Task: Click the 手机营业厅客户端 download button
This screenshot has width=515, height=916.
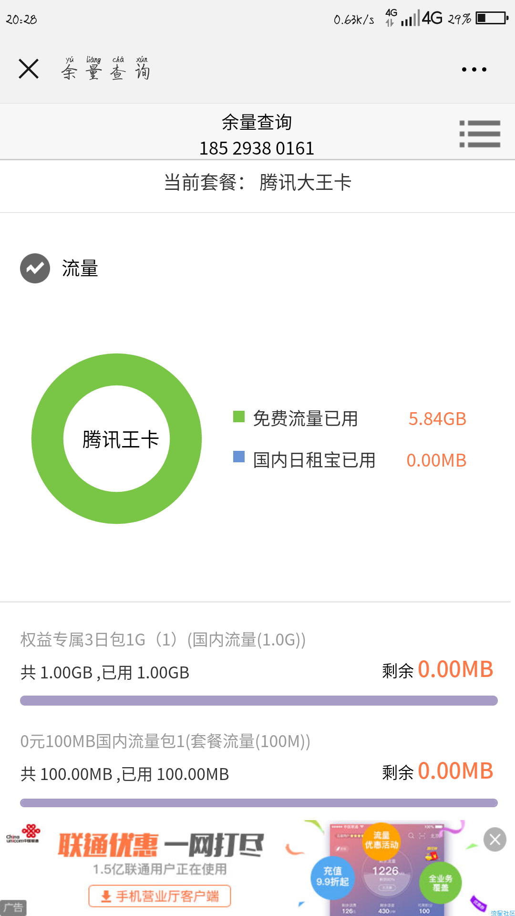Action: (160, 896)
